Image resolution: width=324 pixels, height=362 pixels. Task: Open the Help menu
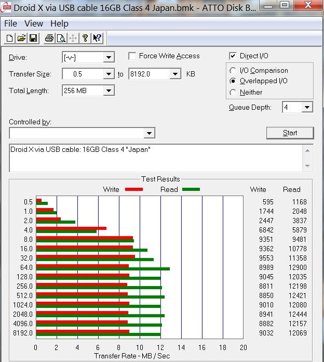(60, 23)
